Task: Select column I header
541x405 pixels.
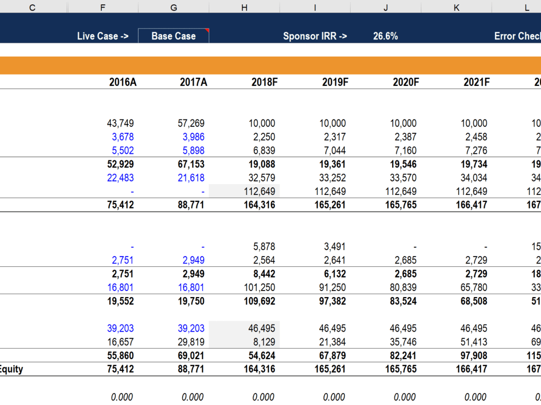Action: pos(315,7)
